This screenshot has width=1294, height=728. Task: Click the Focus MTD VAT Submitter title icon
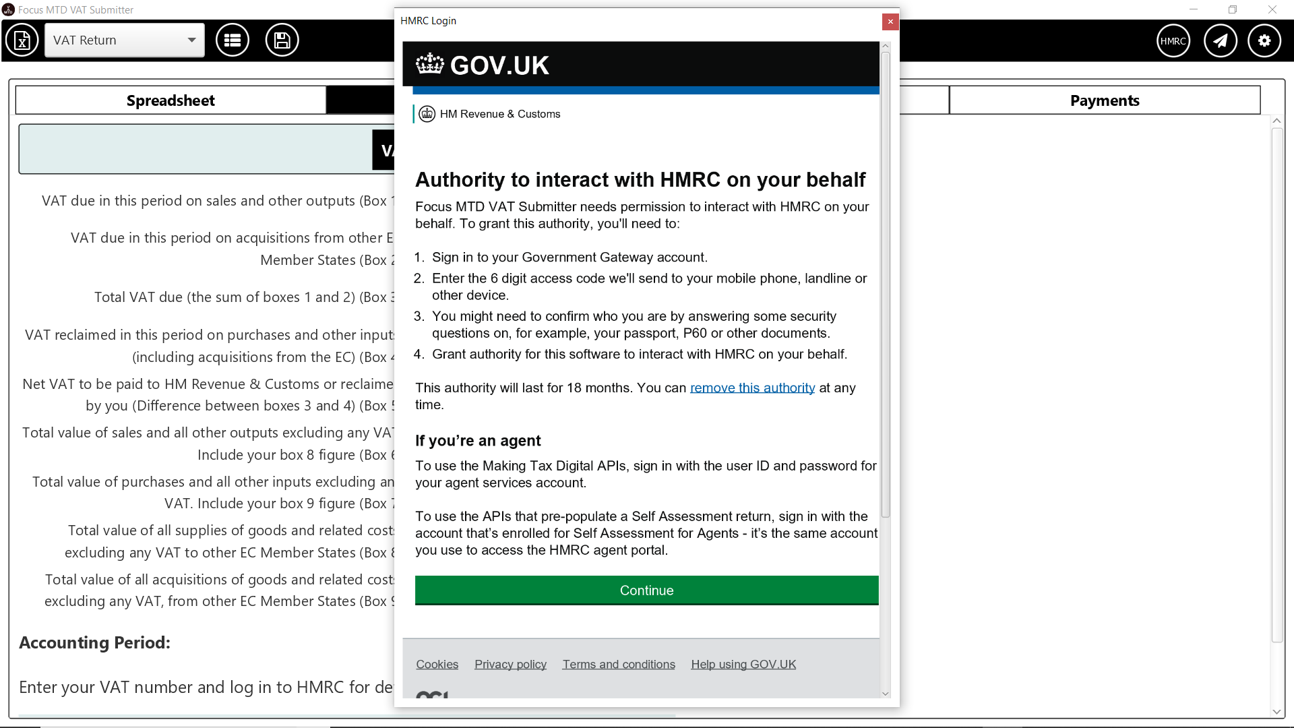click(x=8, y=9)
